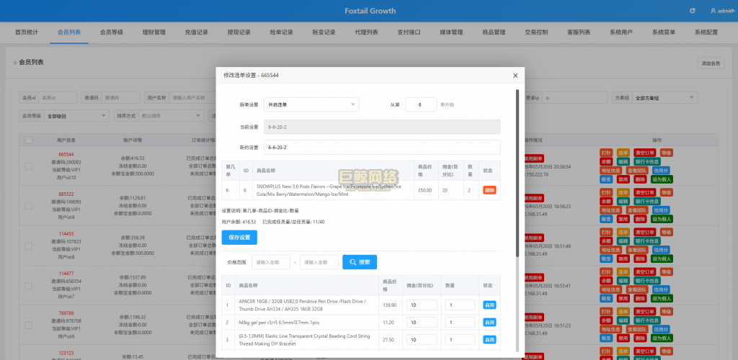The height and width of the screenshot is (360, 738).
Task: Click 打针 button for member 665544
Action: click(x=606, y=153)
